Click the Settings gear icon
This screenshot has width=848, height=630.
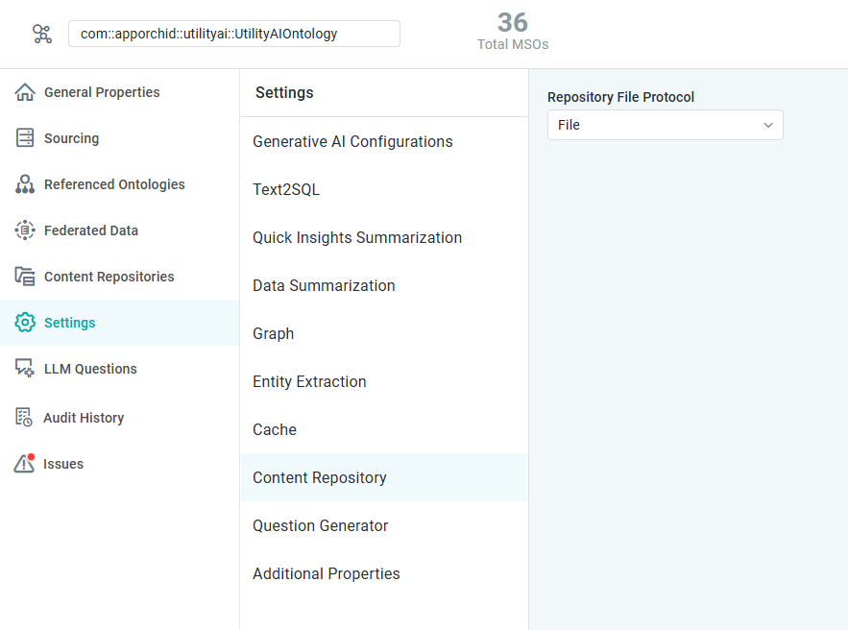point(25,323)
